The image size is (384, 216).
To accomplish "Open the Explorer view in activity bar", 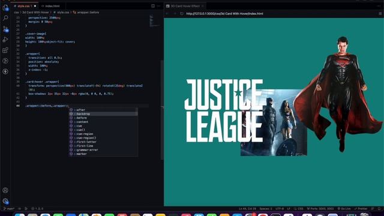I will (x=5, y=8).
